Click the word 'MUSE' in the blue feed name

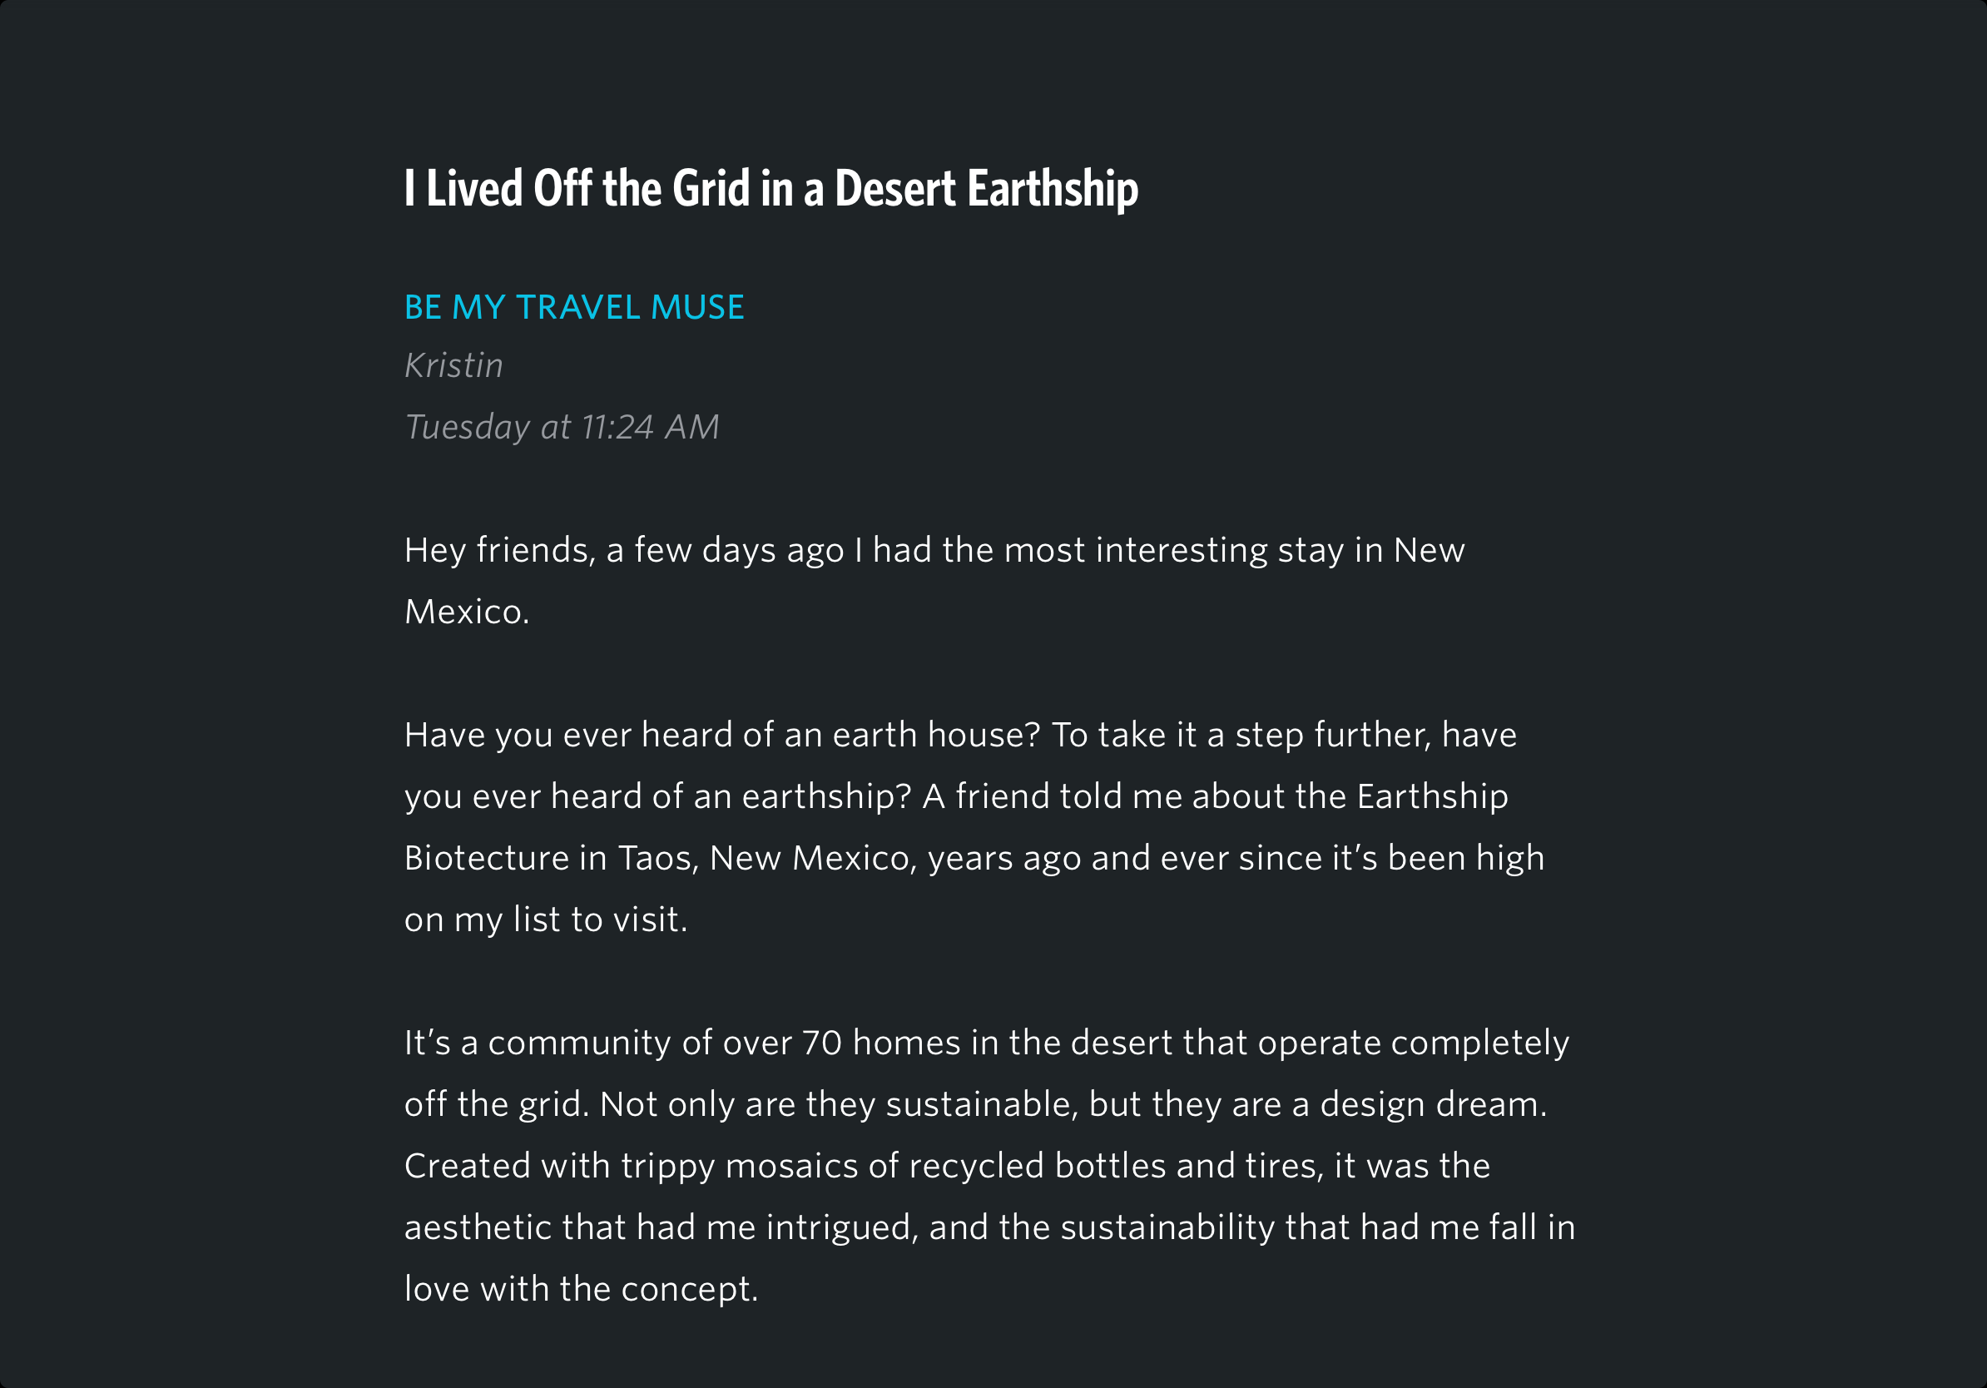pyautogui.click(x=696, y=307)
